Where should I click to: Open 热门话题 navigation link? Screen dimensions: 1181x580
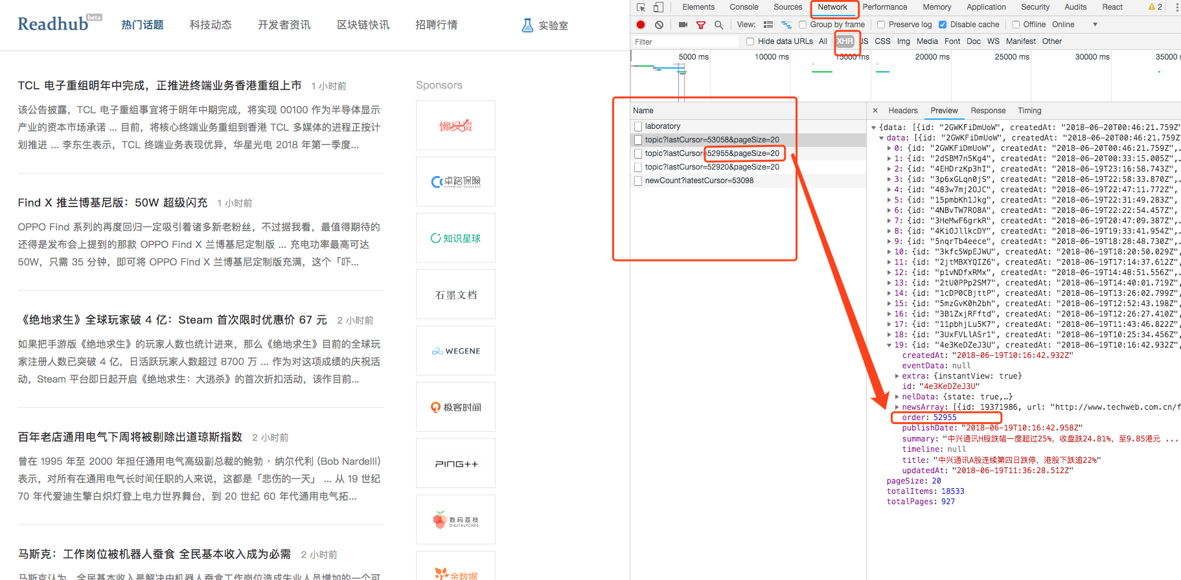pos(143,25)
